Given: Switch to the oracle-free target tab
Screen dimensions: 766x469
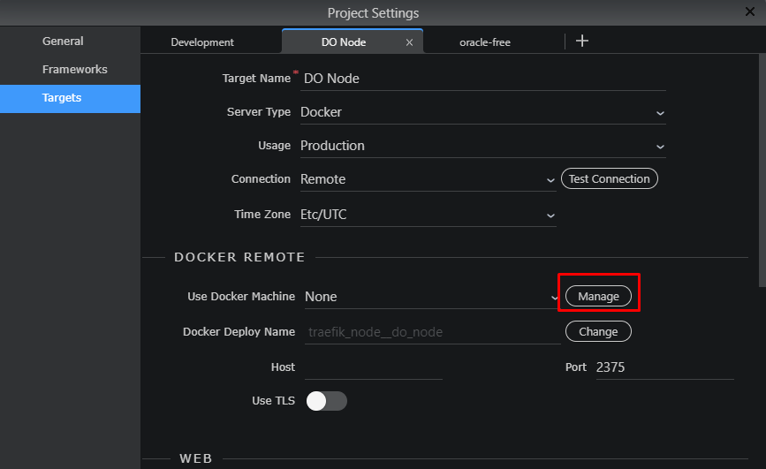Looking at the screenshot, I should click(x=485, y=42).
